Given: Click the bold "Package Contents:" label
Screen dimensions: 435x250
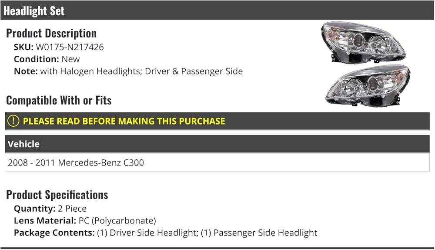Looking at the screenshot, I should 54,233.
